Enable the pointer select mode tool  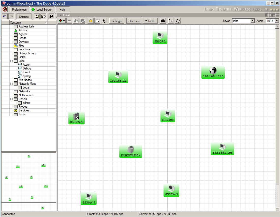point(104,21)
